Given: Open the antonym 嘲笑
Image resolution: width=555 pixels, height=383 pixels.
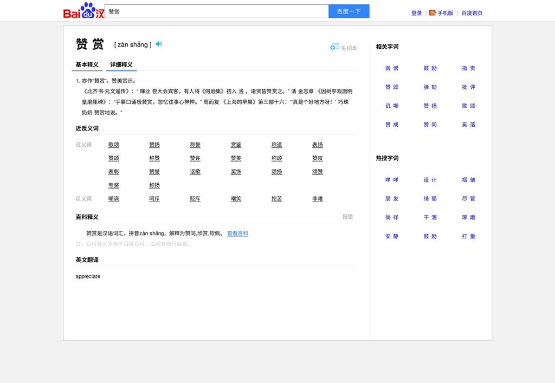Looking at the screenshot, I should click(x=235, y=198).
